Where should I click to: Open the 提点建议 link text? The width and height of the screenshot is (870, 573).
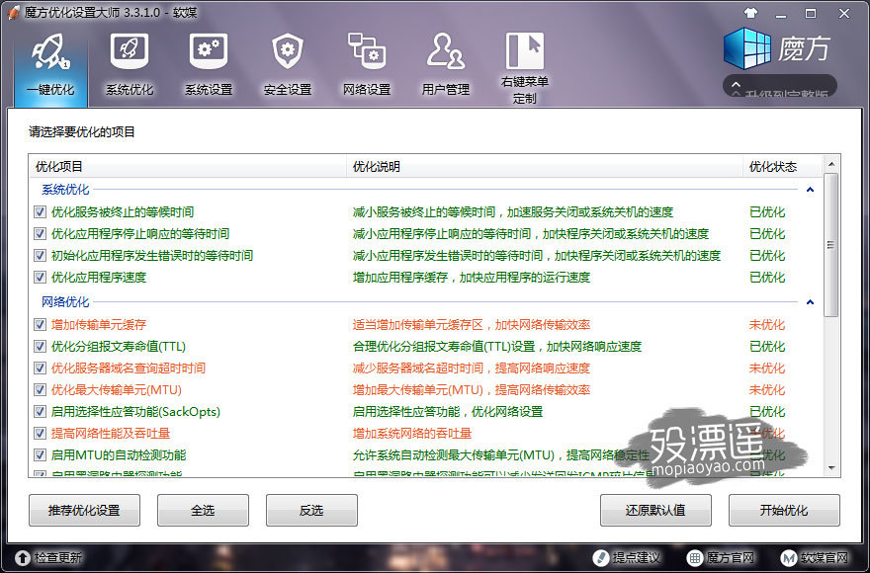(x=637, y=557)
